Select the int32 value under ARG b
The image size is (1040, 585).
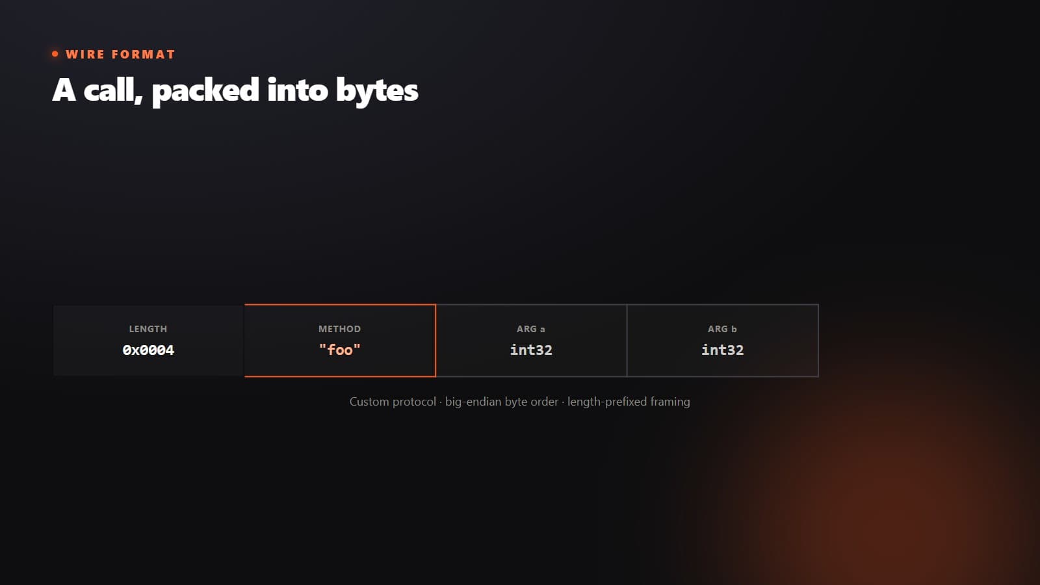(x=722, y=350)
